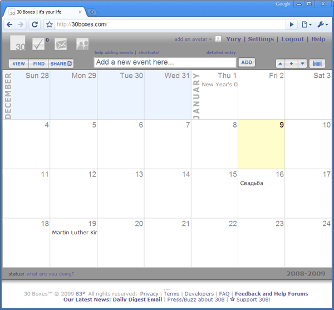
Task: Open the page menu icon
Action: pos(307,24)
